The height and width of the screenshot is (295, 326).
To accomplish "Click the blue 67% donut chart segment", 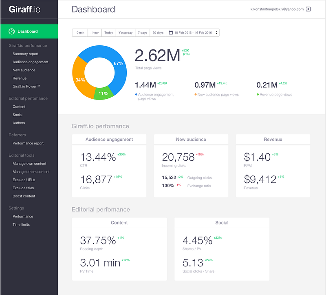I will [117, 62].
